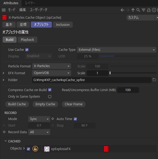Uncheck Auto Time checkbox
The image size is (158, 159).
coord(75,119)
